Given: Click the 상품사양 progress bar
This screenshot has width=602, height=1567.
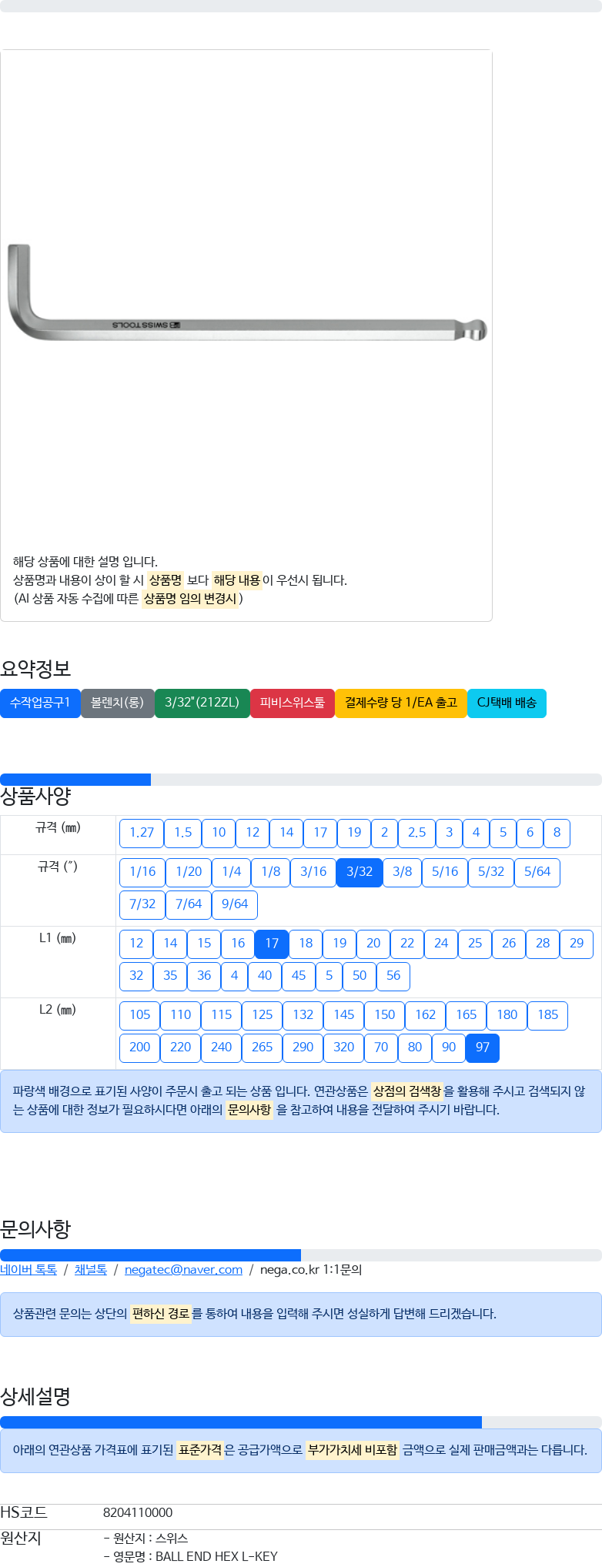Looking at the screenshot, I should (301, 780).
